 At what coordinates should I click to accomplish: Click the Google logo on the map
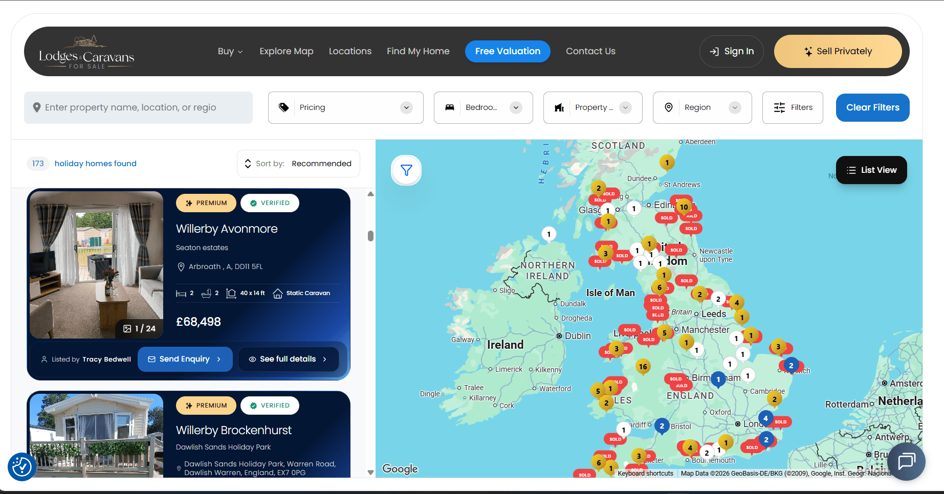click(x=400, y=469)
